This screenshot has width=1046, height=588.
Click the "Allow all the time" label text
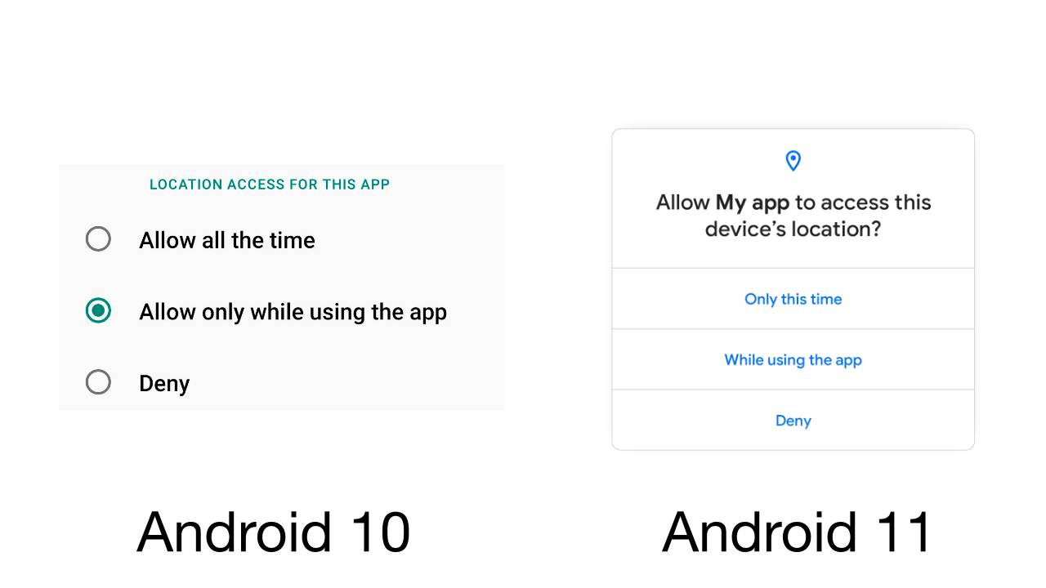click(227, 240)
